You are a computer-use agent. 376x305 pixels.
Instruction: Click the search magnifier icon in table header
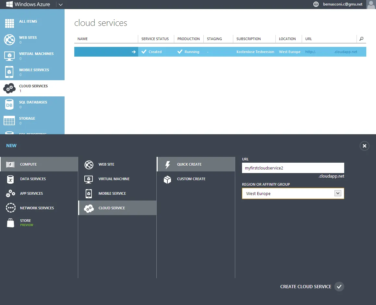tap(361, 39)
